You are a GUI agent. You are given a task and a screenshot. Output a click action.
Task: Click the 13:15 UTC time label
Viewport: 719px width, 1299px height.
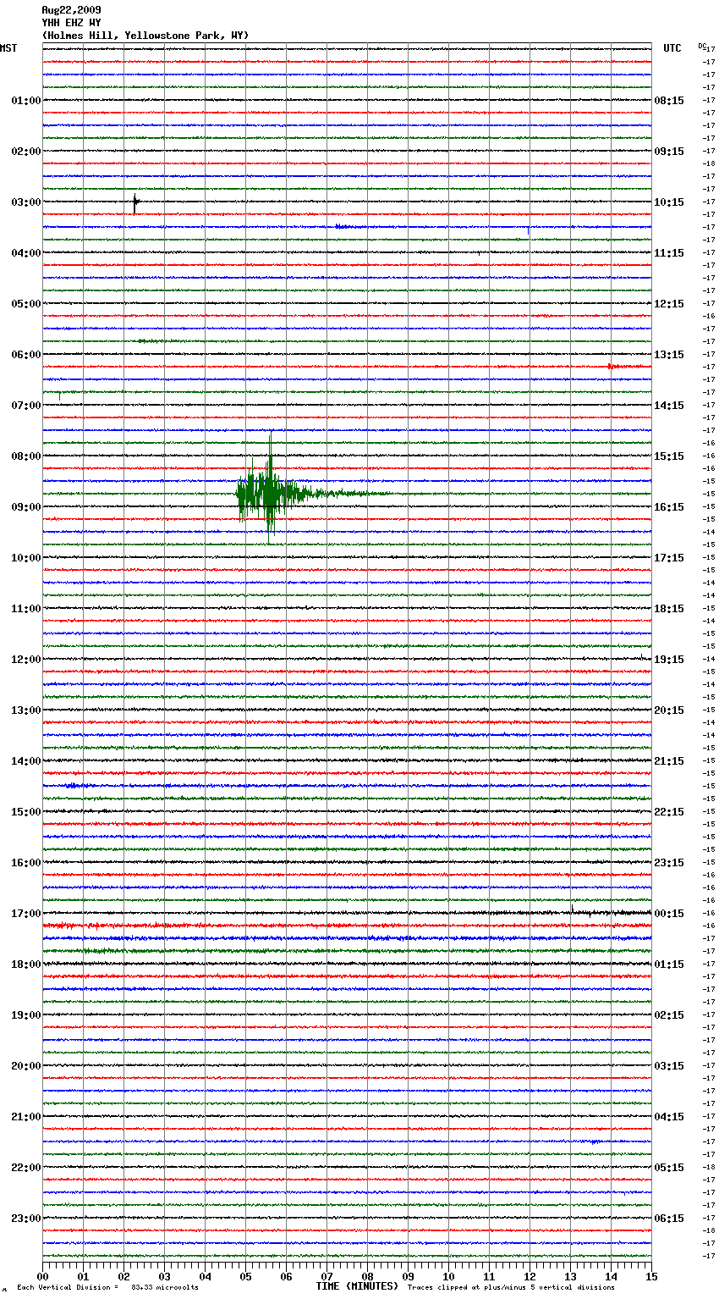[x=669, y=355]
